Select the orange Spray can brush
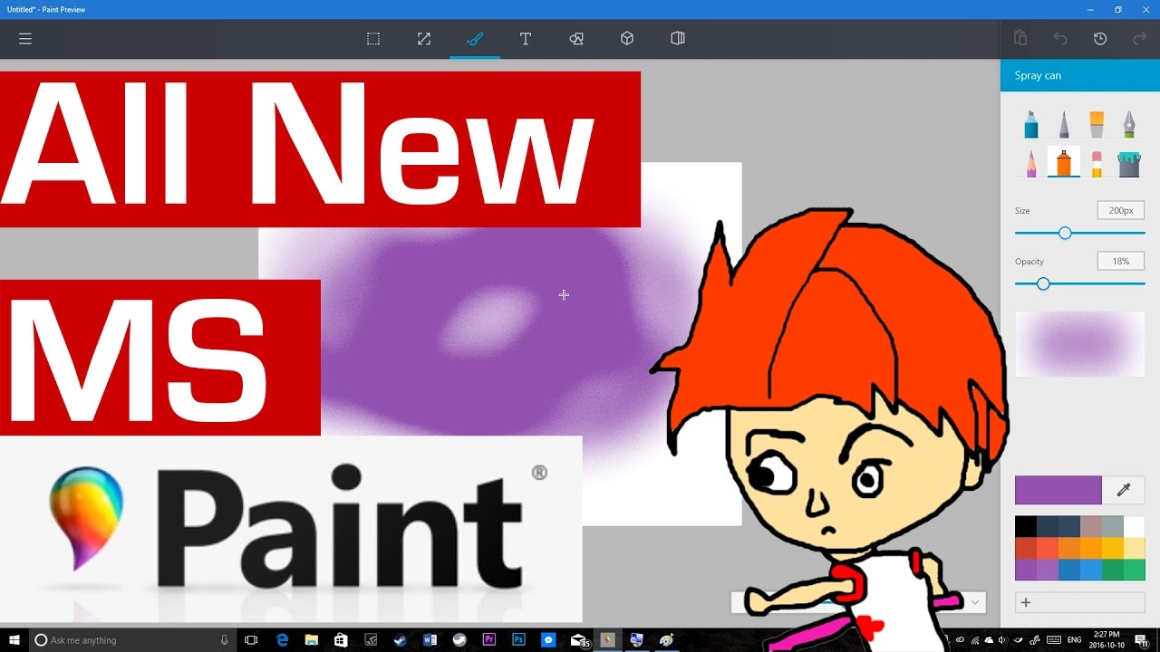Viewport: 1160px width, 652px height. click(x=1064, y=163)
